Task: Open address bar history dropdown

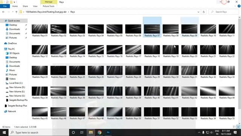Action: coord(198,12)
